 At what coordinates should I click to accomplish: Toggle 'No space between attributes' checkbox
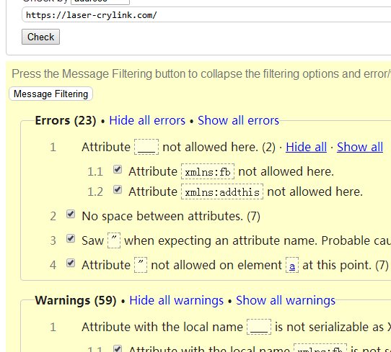click(71, 214)
